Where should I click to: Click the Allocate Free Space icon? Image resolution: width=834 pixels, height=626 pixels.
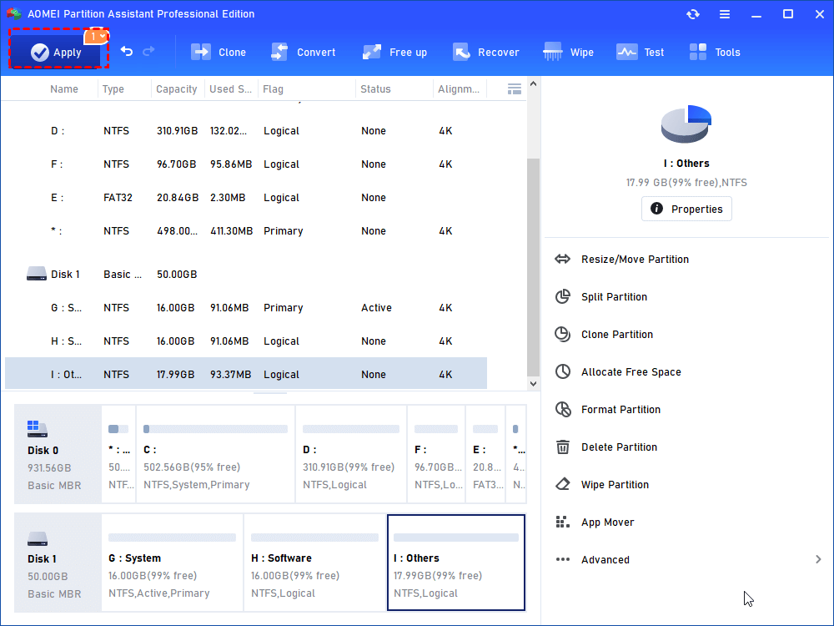click(563, 371)
